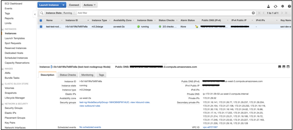The image size is (293, 130).
Task: Click the green running state indicator
Action: 138,27
